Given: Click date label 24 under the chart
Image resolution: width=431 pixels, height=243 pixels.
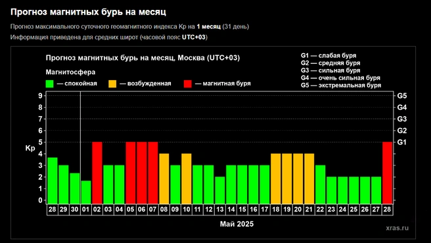Looking at the screenshot, I should click(x=343, y=210).
